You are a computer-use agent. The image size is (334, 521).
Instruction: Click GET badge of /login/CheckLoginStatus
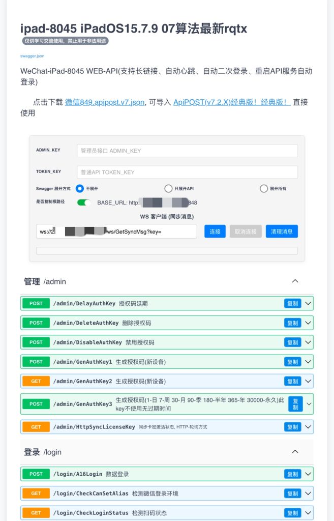(36, 513)
